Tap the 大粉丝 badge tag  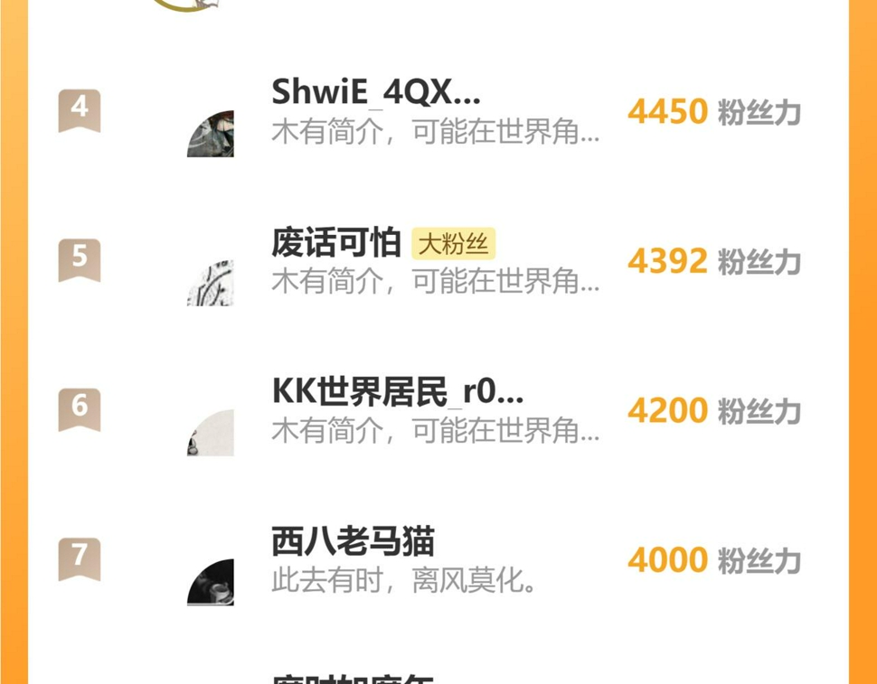coord(454,244)
